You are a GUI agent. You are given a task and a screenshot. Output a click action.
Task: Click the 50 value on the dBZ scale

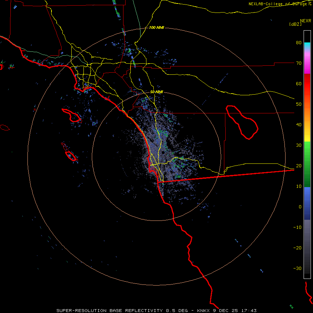click(x=299, y=104)
